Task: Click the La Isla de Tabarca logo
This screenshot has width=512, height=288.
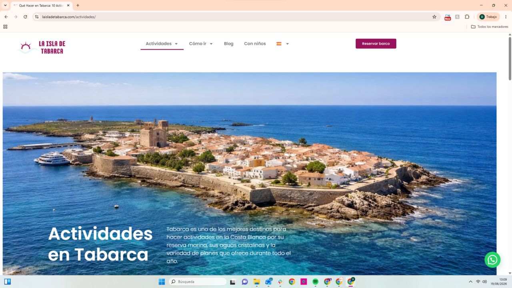Action: (x=42, y=47)
